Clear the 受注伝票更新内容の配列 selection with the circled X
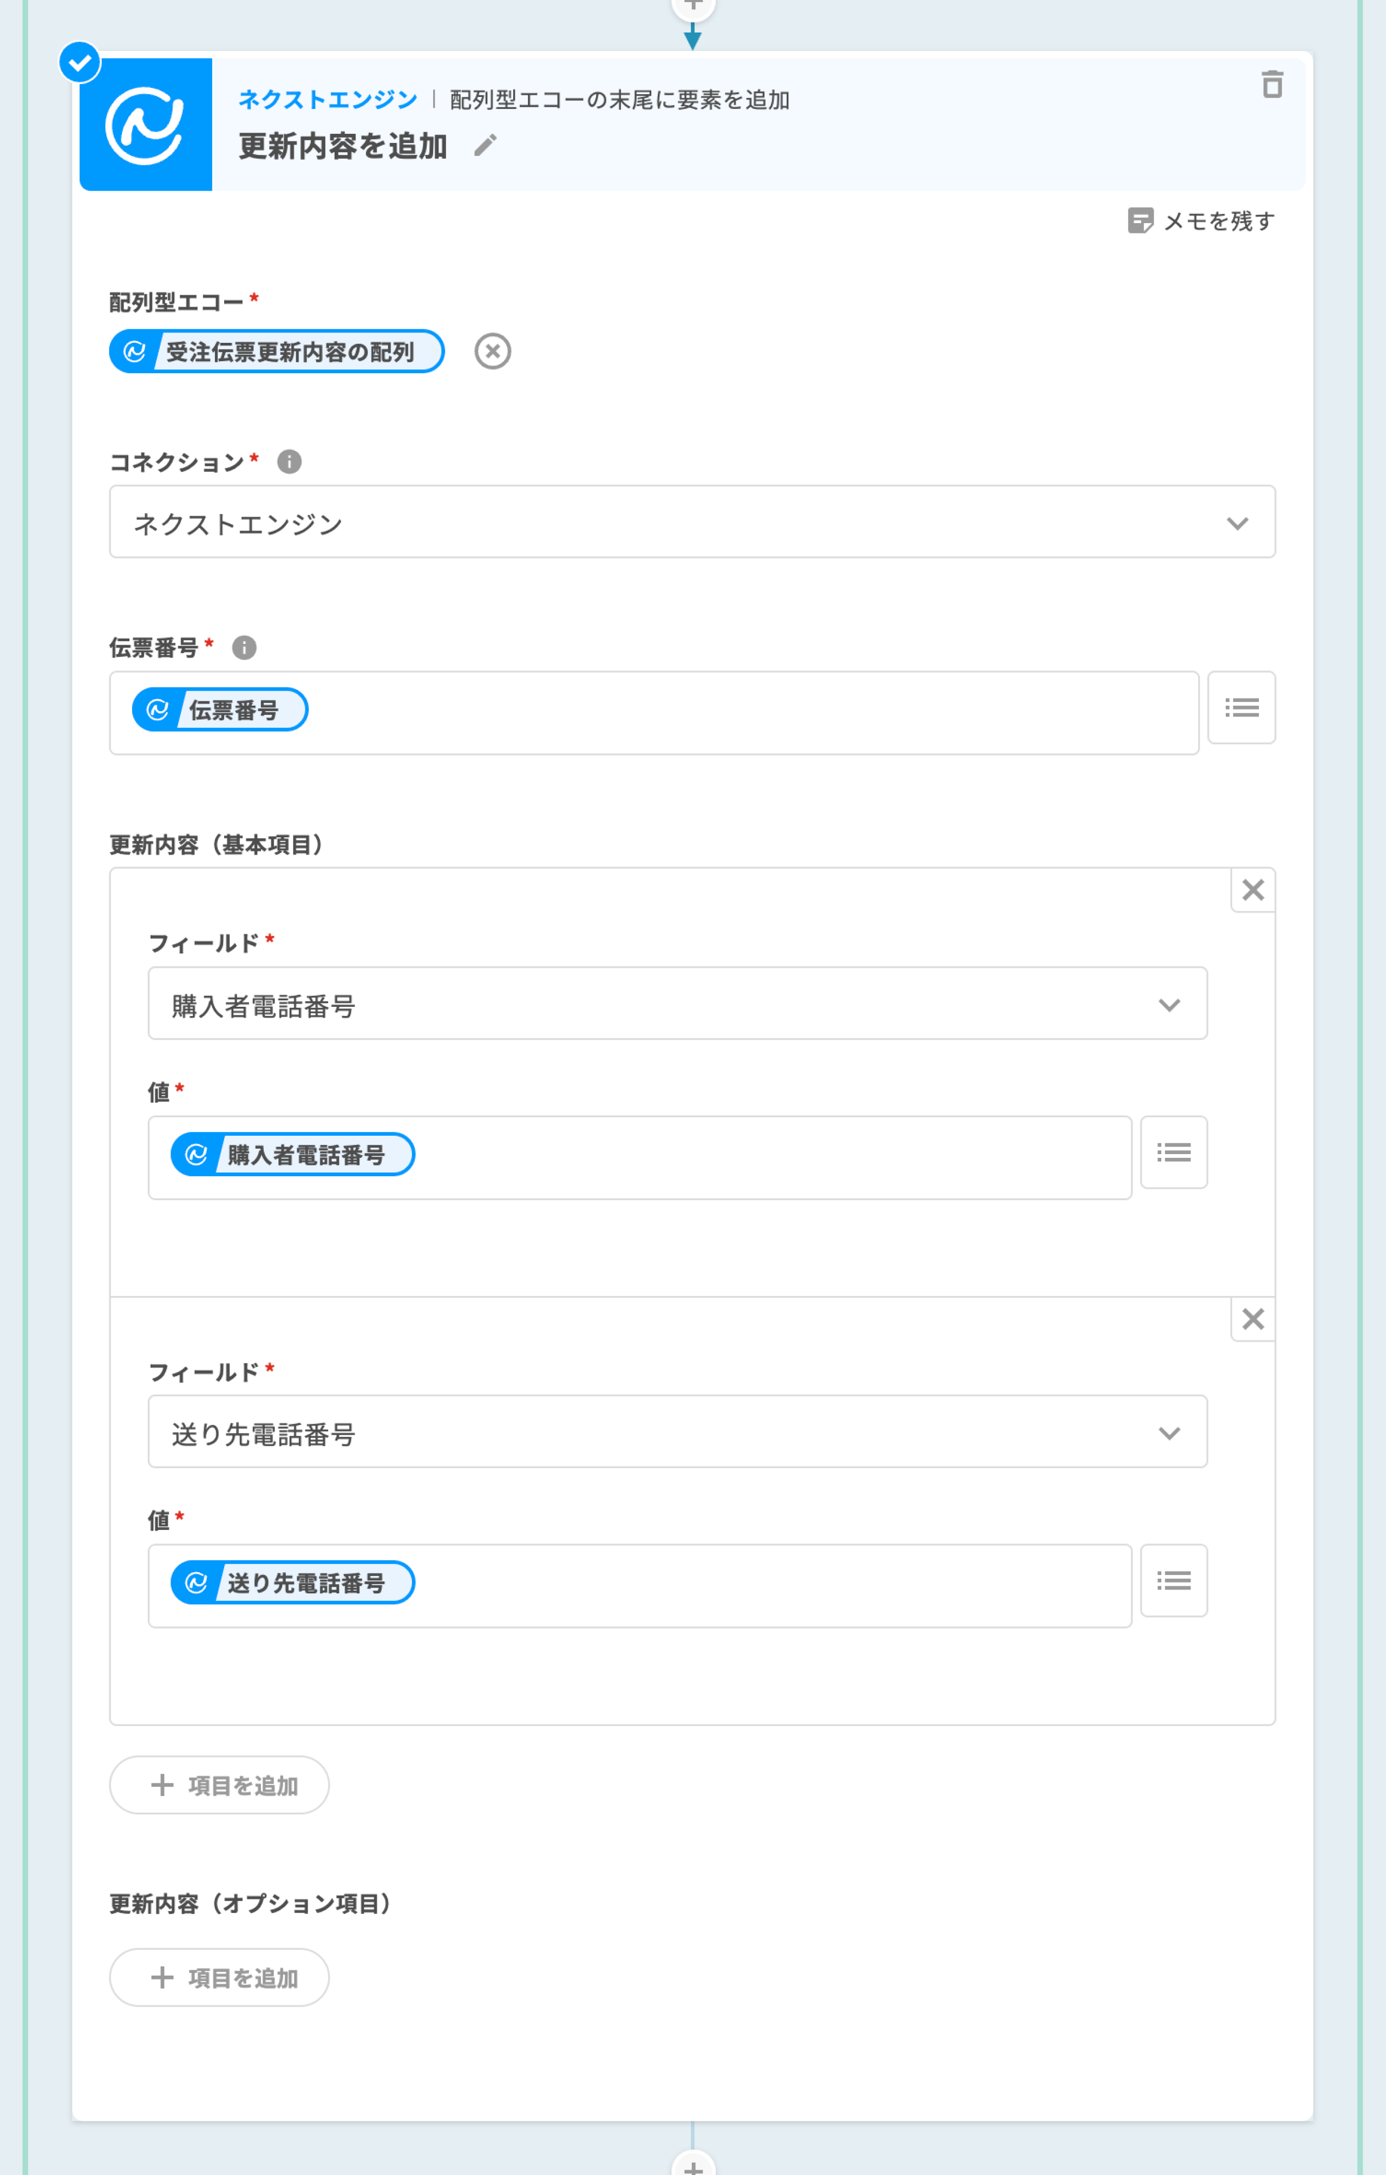 (492, 351)
